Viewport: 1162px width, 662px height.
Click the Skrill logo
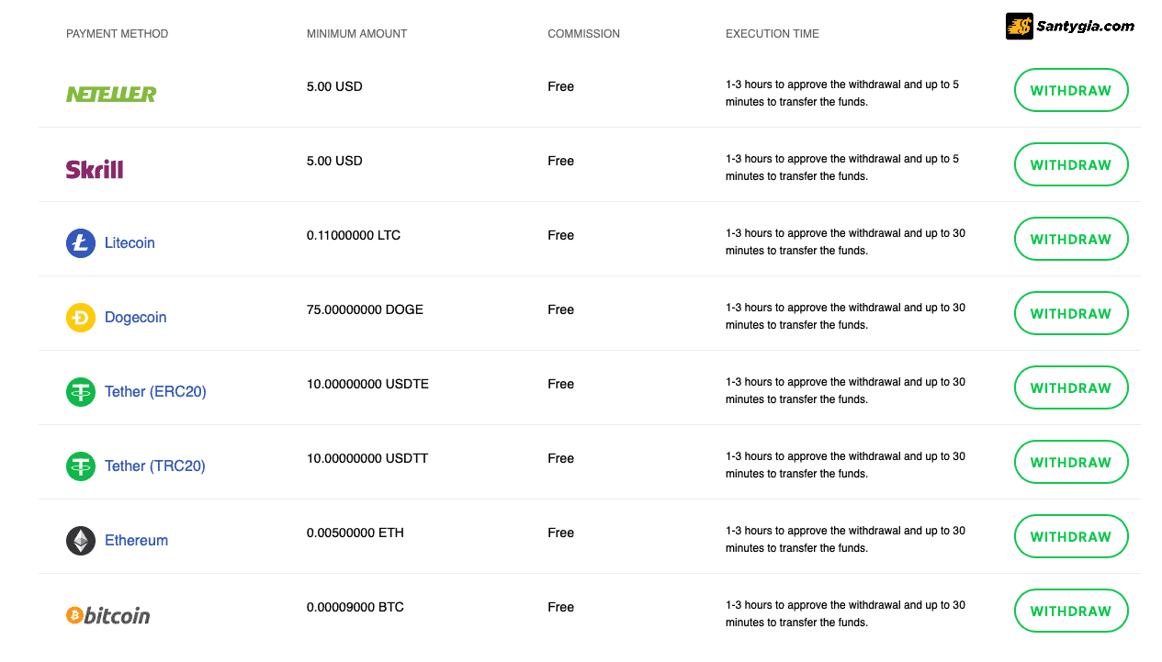point(95,169)
